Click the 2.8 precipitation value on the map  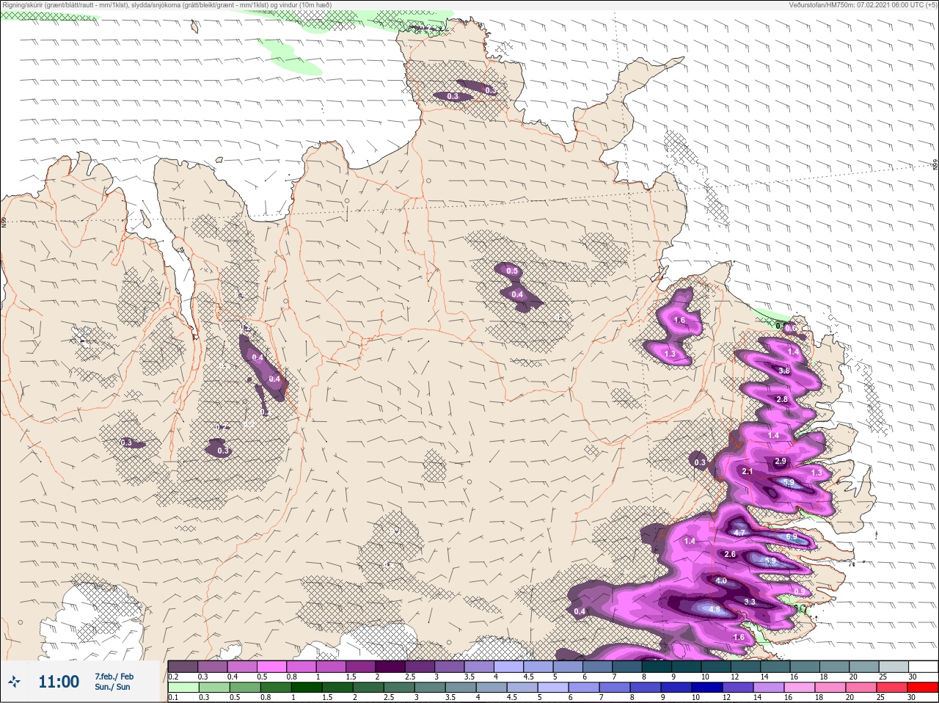(x=781, y=400)
